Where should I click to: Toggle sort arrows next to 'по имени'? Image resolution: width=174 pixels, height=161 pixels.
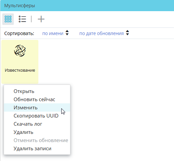click(x=67, y=33)
